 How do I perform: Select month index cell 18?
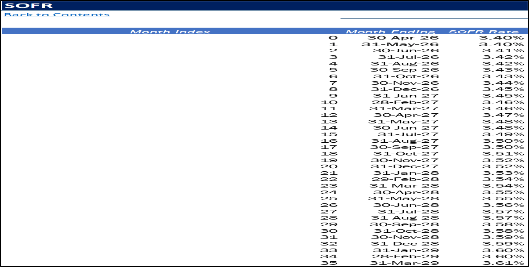click(330, 154)
